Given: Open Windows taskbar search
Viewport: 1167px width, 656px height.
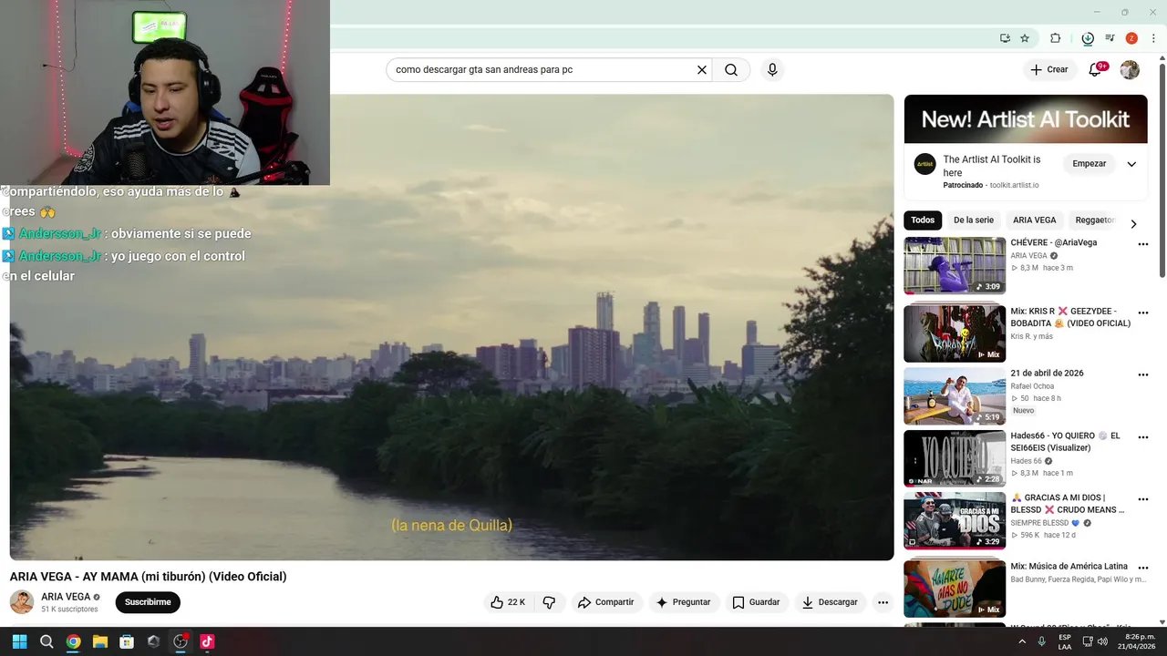Looking at the screenshot, I should [x=46, y=641].
